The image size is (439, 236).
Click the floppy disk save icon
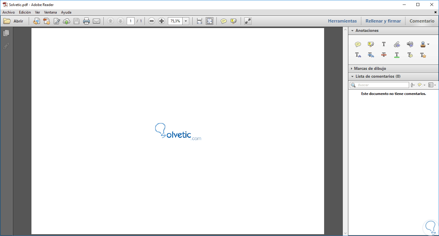(x=76, y=21)
